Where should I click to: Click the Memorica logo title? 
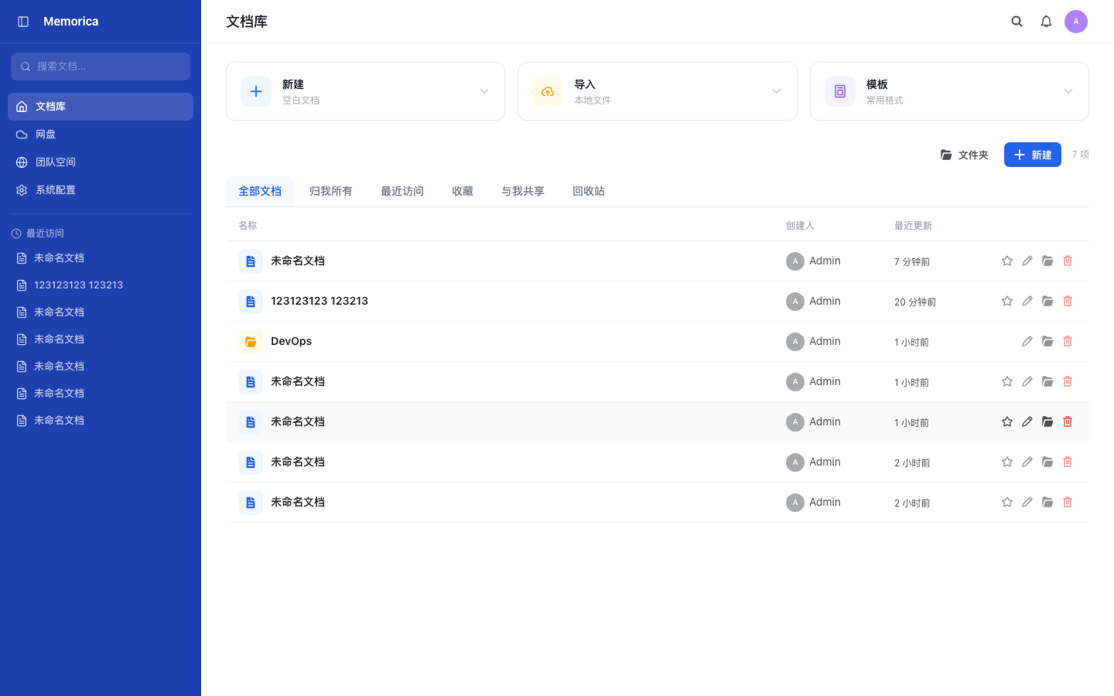click(71, 22)
